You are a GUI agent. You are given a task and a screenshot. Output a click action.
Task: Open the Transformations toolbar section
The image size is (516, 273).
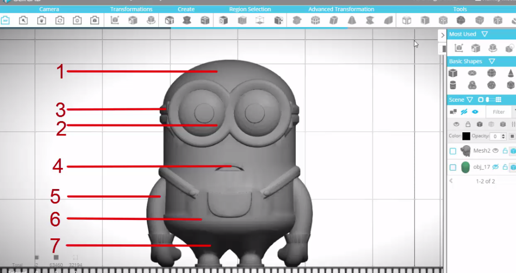pyautogui.click(x=131, y=9)
